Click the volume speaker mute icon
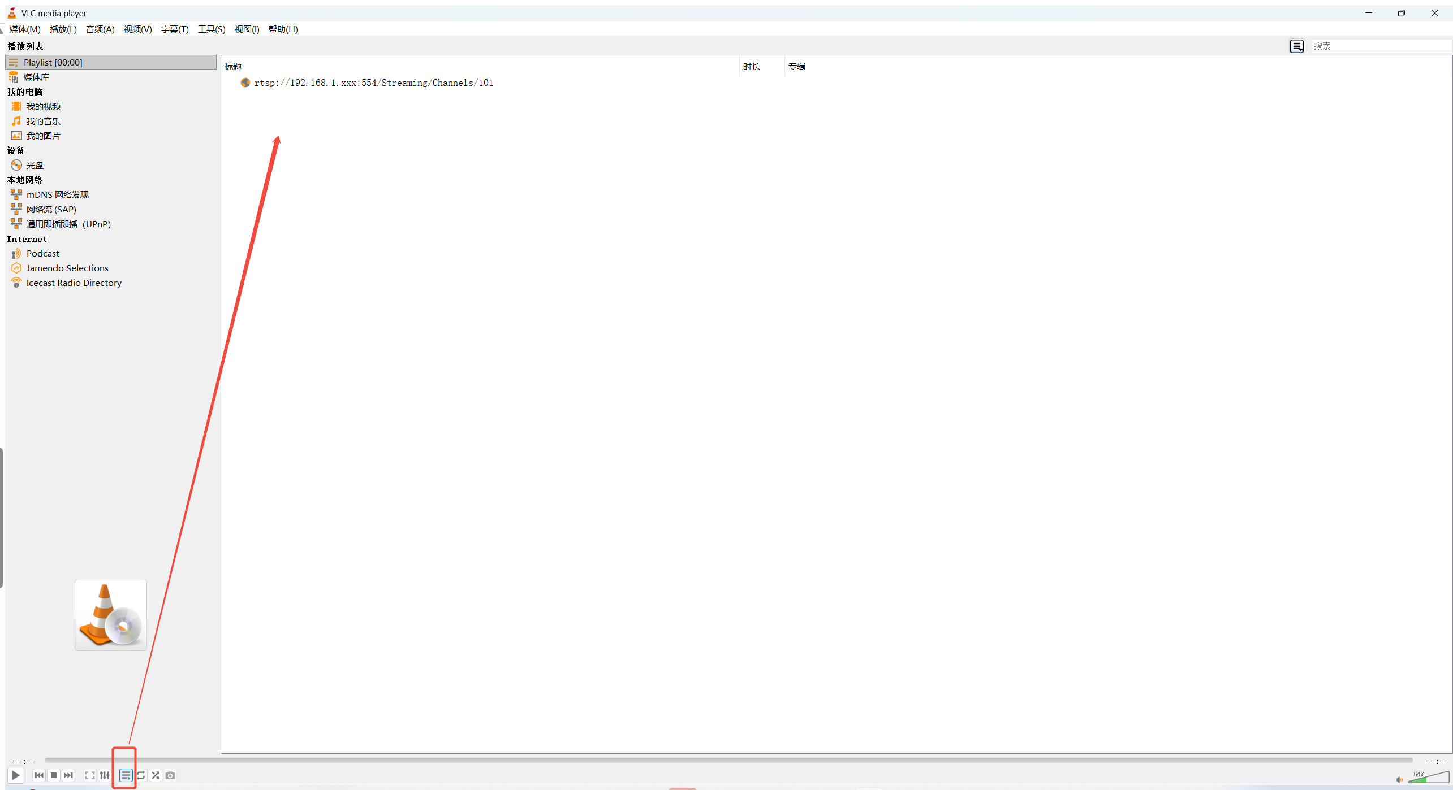 [1399, 780]
